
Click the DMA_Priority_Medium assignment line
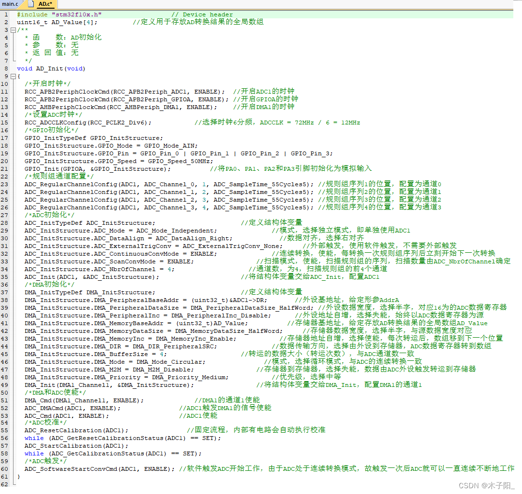tap(126, 377)
